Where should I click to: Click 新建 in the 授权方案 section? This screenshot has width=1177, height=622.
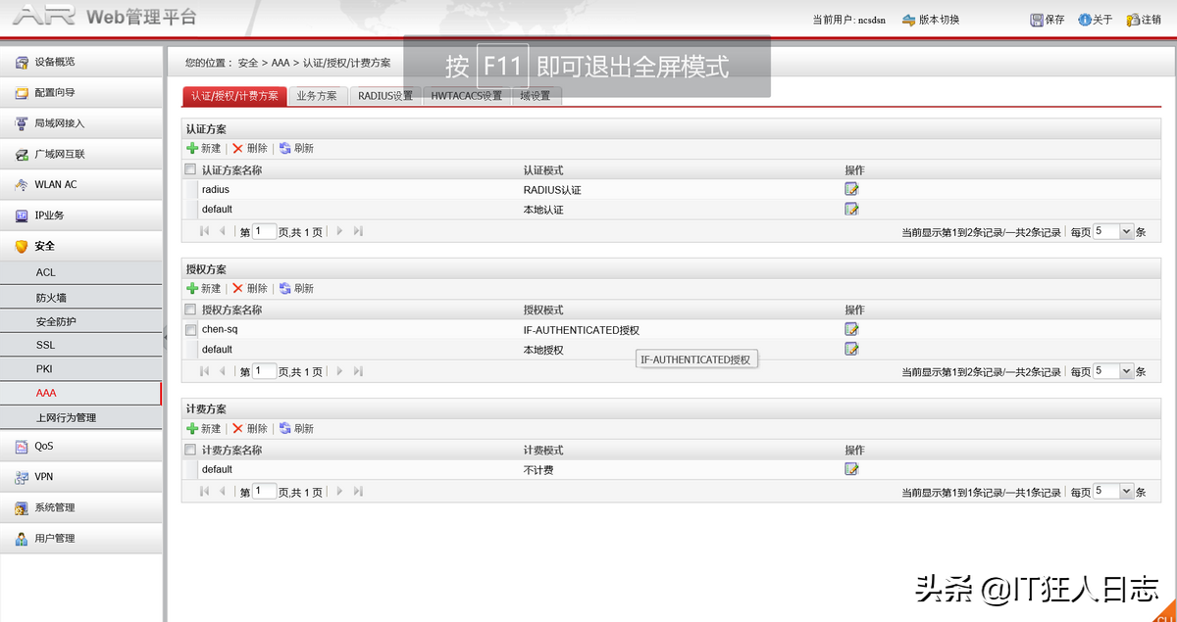coord(204,288)
